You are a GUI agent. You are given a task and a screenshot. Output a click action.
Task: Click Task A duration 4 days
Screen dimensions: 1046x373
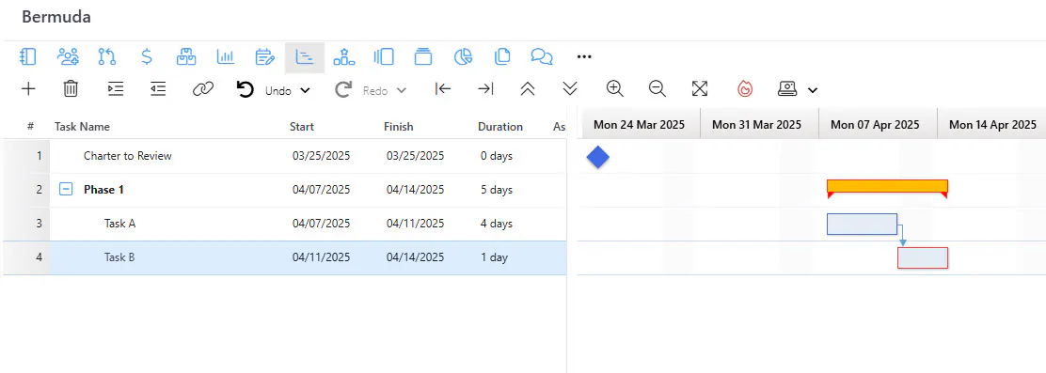click(497, 224)
